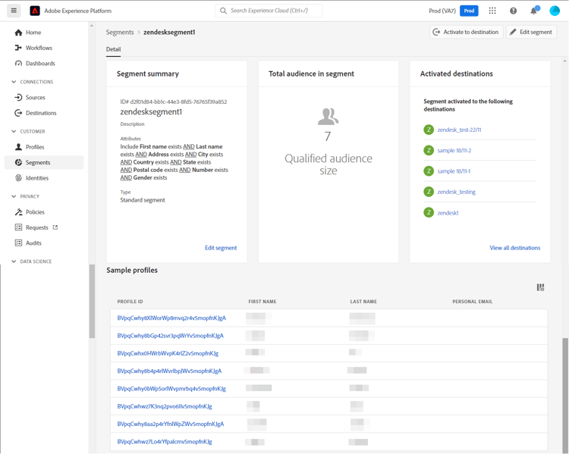
Task: Click the Policies gavel icon
Action: [18, 212]
